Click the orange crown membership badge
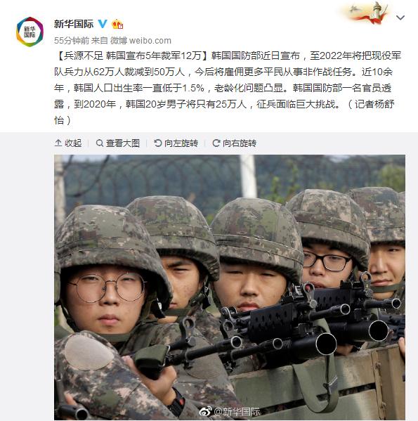This screenshot has height=421, width=418. tap(117, 24)
